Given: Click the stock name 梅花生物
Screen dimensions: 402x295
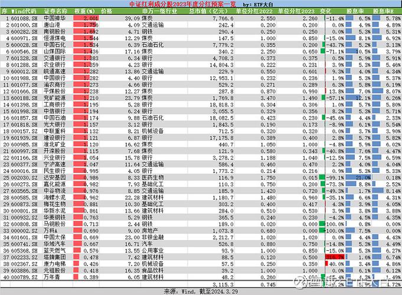Looking at the screenshot, I should click(55, 204).
